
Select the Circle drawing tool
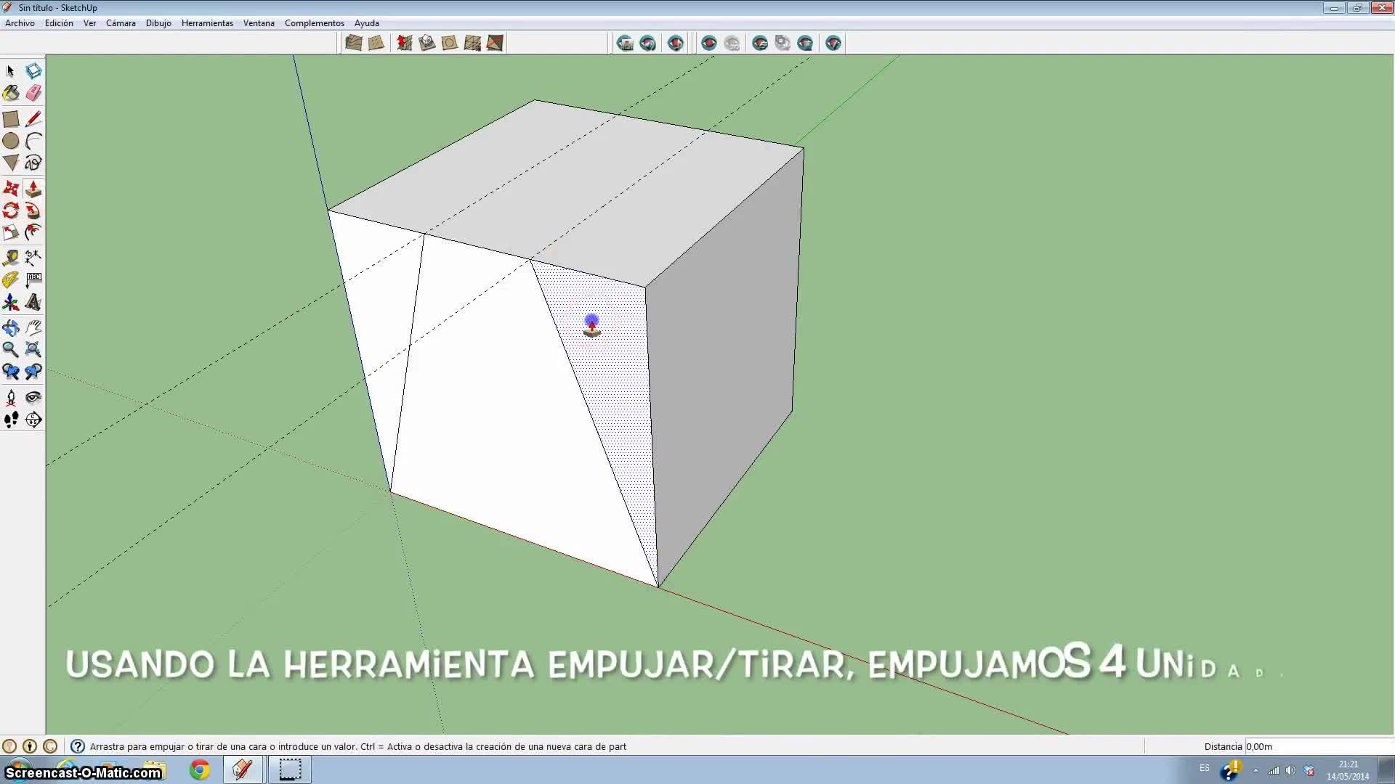pos(11,141)
